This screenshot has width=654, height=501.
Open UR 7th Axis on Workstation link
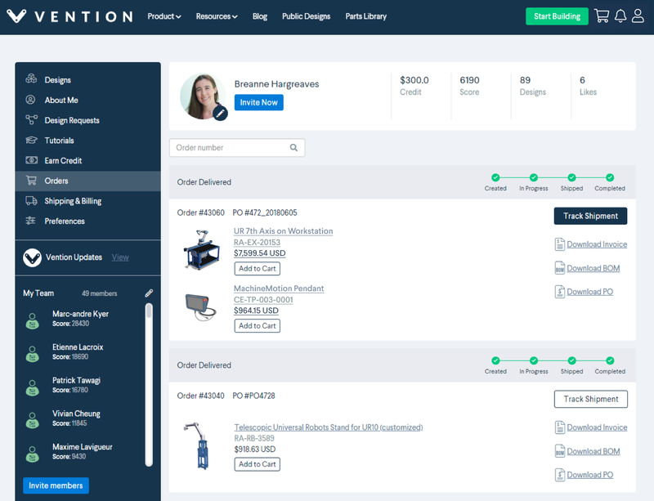[x=283, y=230]
